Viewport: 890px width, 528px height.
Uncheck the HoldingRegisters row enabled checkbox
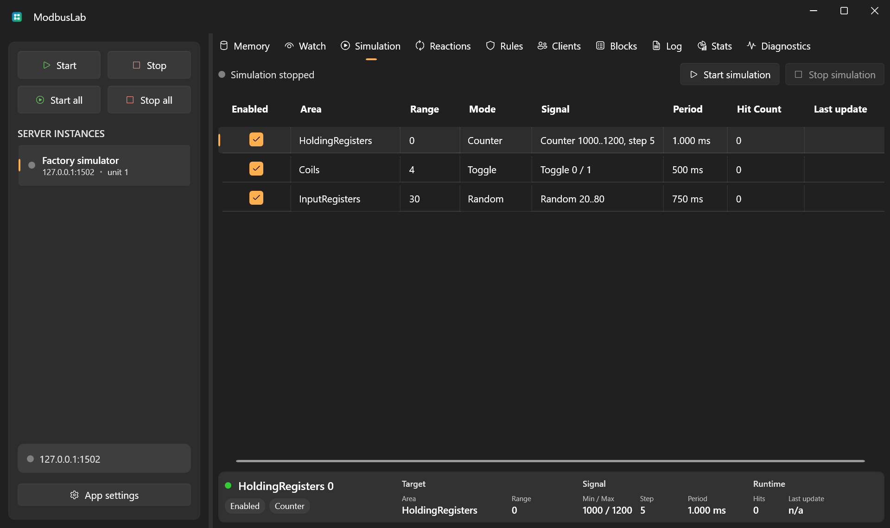(x=256, y=139)
